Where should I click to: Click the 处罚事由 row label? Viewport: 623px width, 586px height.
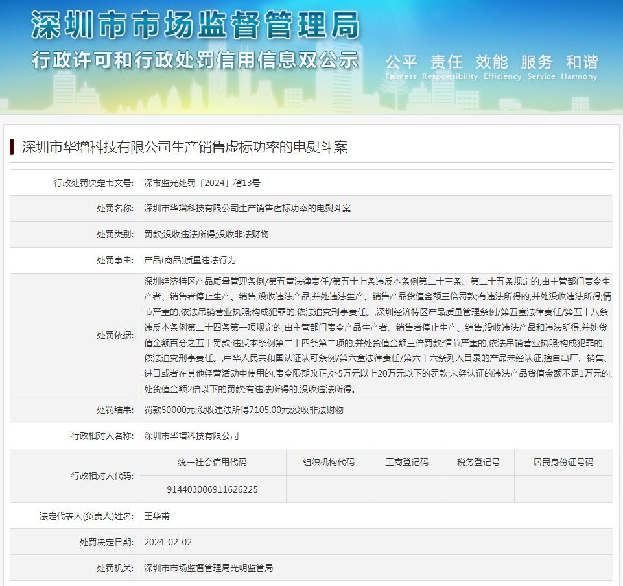[115, 260]
